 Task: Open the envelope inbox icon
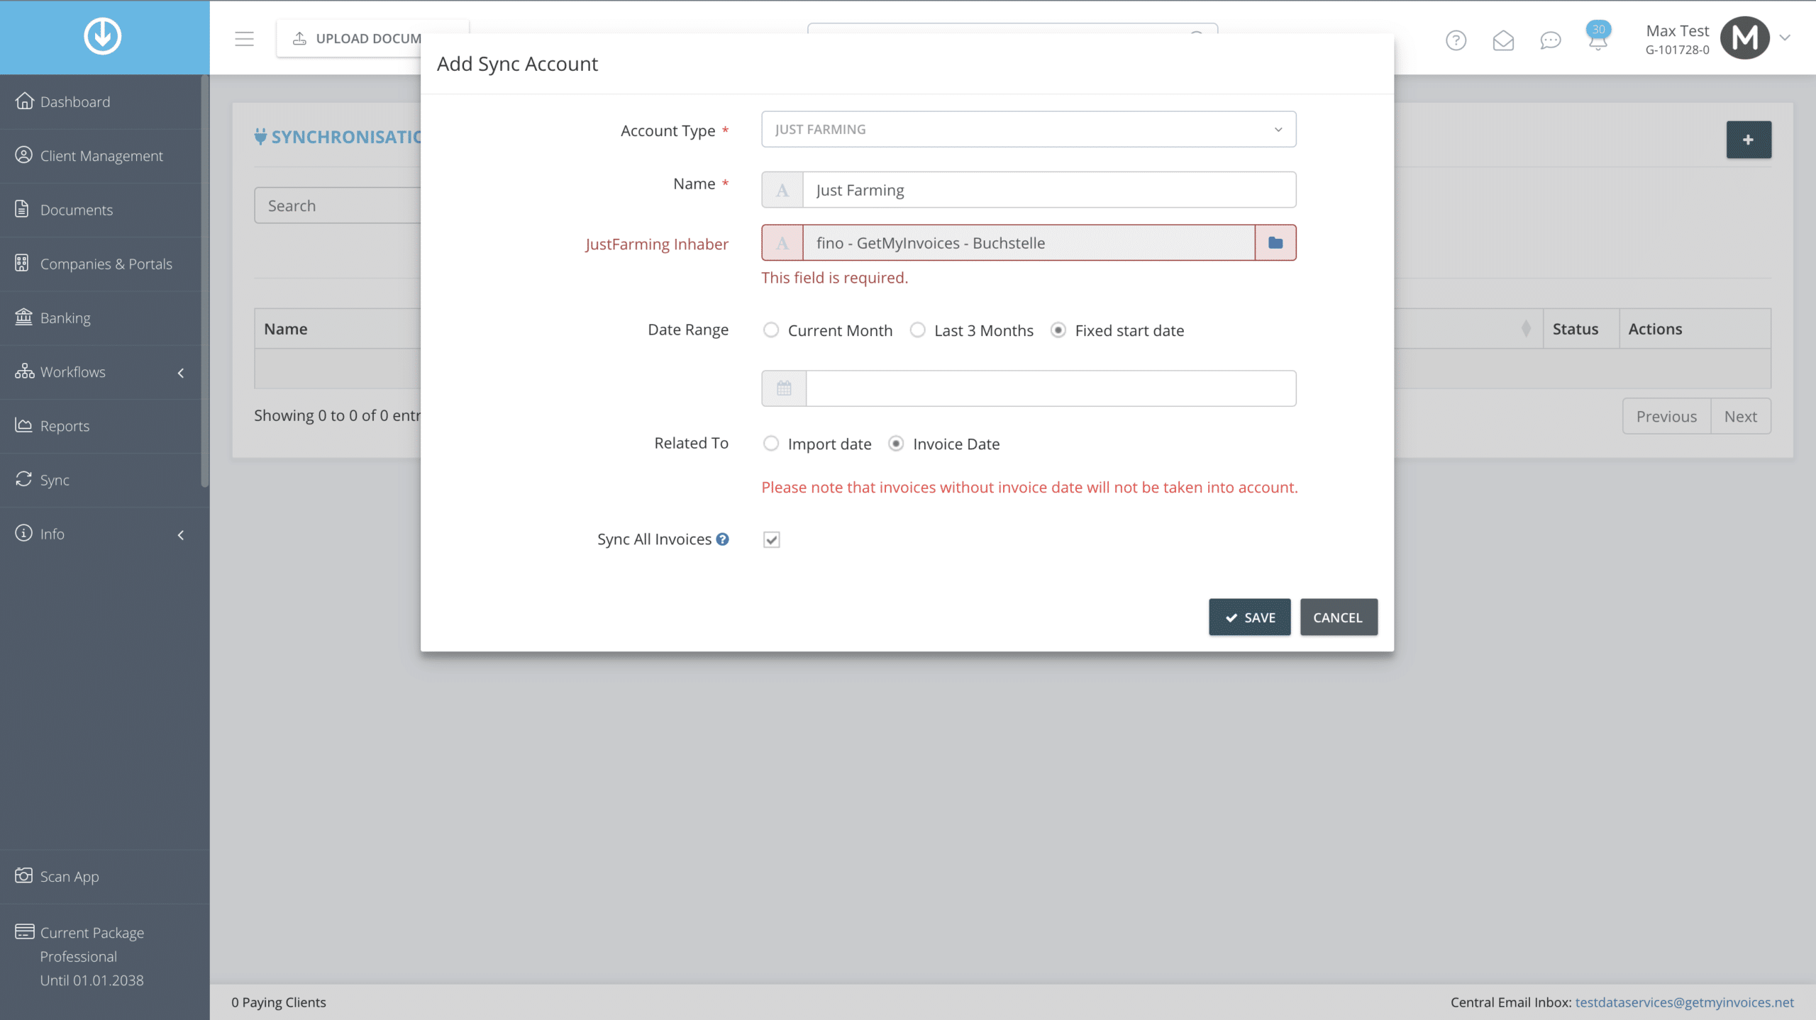[1503, 40]
